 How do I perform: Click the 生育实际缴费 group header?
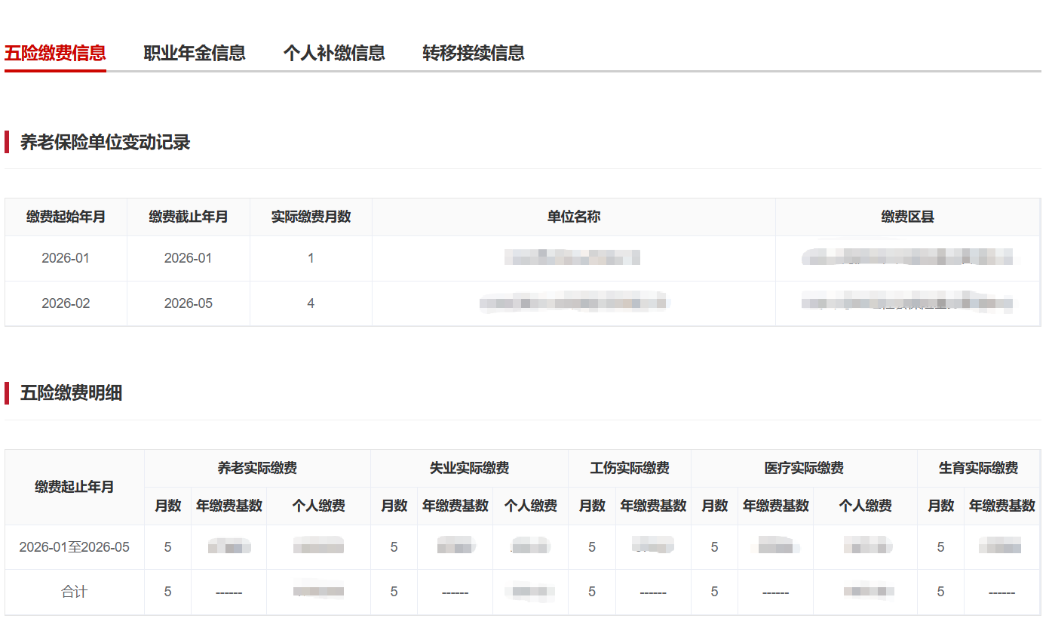[x=978, y=469]
